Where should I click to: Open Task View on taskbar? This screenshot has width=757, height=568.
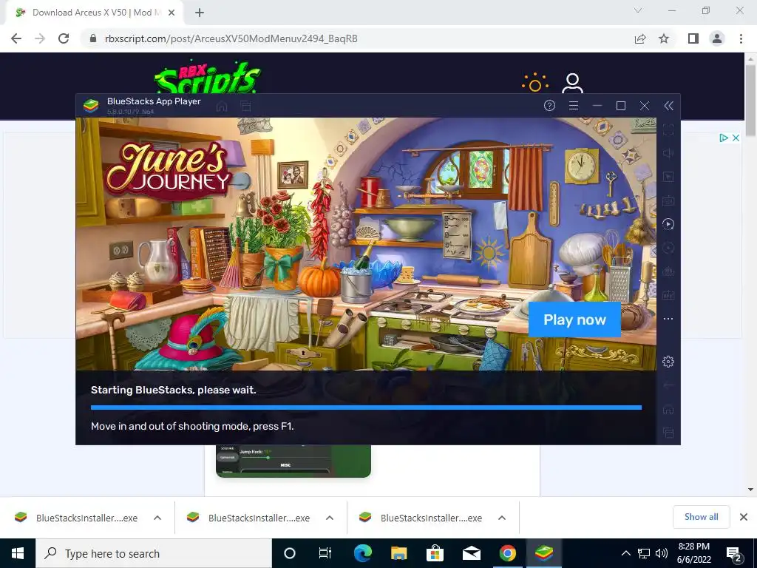point(325,553)
